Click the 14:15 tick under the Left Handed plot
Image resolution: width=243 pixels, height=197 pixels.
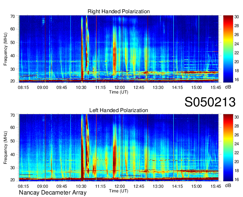pos(177,186)
